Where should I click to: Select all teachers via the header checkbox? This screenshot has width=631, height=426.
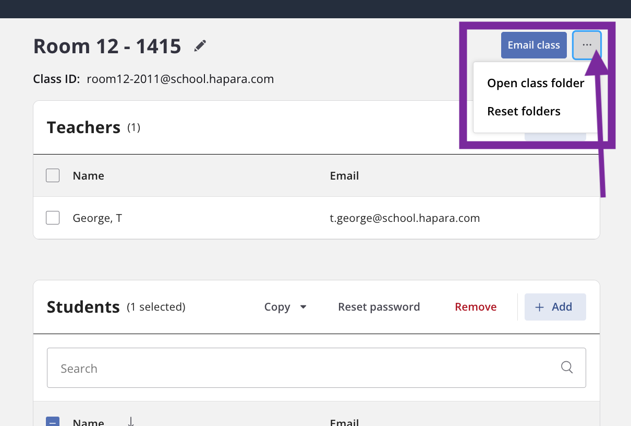(53, 175)
